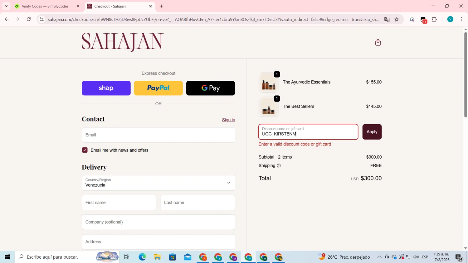
Task: Click the ESP language indicator
Action: [x=425, y=257]
